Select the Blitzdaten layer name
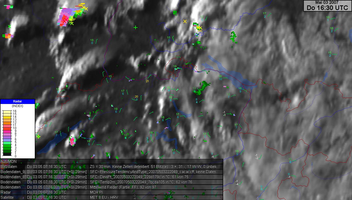The image size is (352, 200). tap(9, 167)
